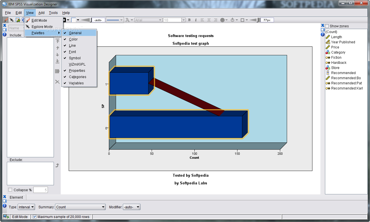Image resolution: width=370 pixels, height=222 pixels.
Task: Open the fill color white swatch dropdown
Action: pyautogui.click(x=75, y=20)
